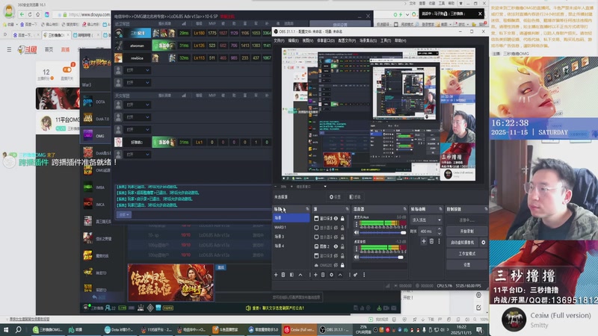Open OBS 文件(F) menu
The image size is (598, 336).
point(279,40)
